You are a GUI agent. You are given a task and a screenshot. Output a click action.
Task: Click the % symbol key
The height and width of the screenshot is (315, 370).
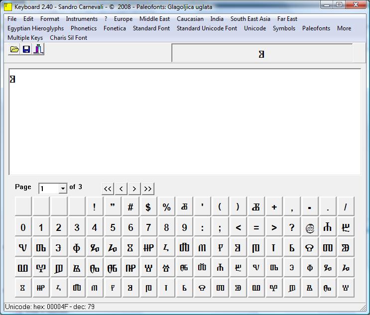click(166, 207)
